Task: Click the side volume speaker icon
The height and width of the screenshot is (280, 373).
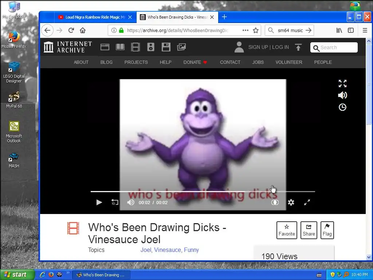Action: point(342,95)
